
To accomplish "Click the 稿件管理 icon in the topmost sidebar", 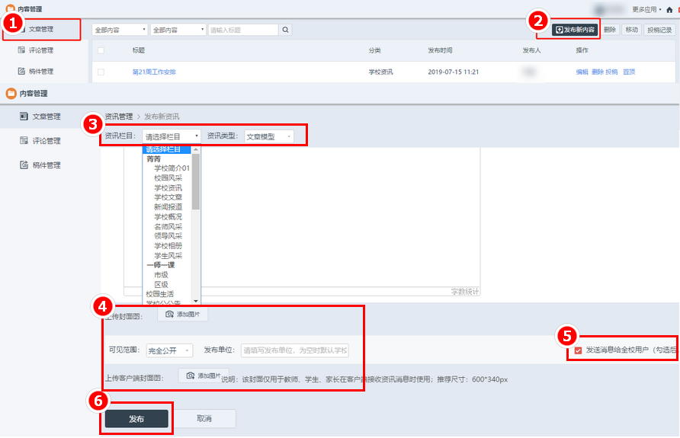I will point(22,72).
